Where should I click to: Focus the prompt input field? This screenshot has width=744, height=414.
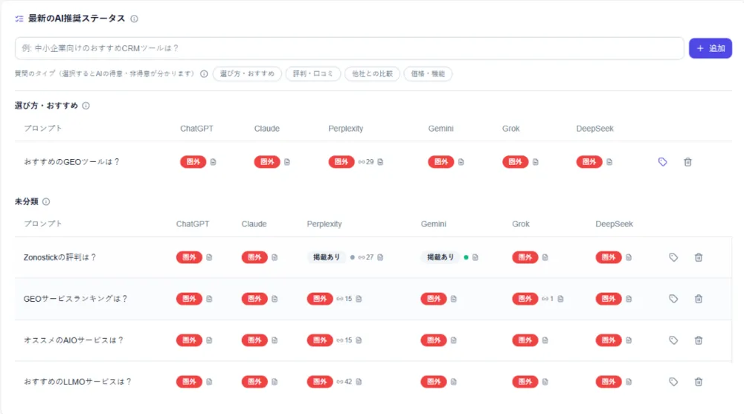coord(349,48)
